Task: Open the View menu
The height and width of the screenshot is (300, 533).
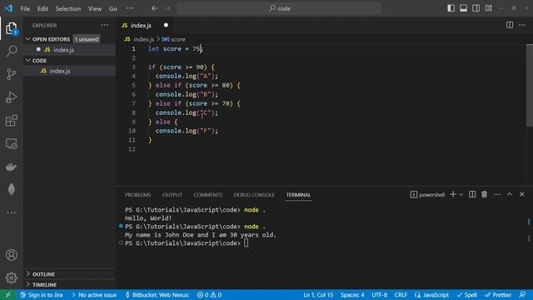Action: coord(95,8)
